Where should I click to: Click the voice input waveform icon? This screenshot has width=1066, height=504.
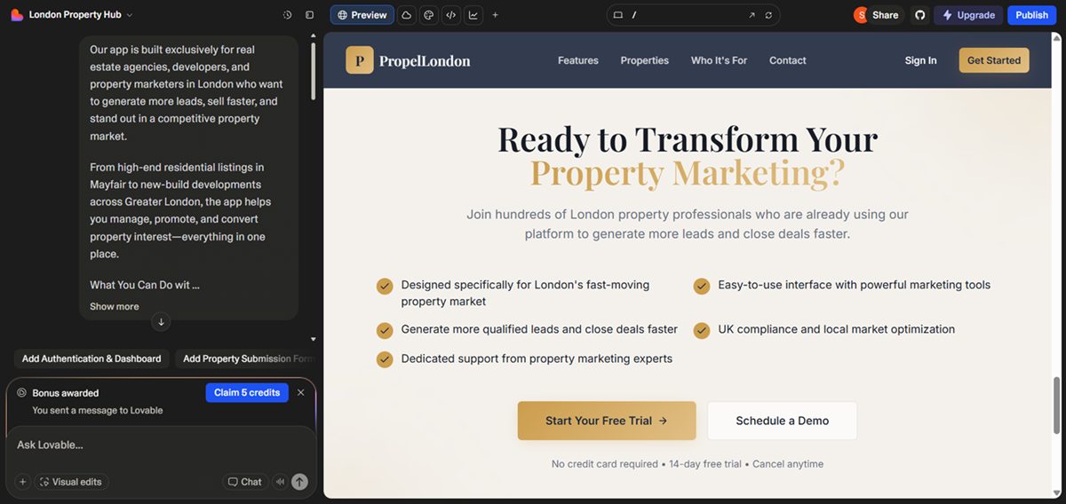point(281,482)
